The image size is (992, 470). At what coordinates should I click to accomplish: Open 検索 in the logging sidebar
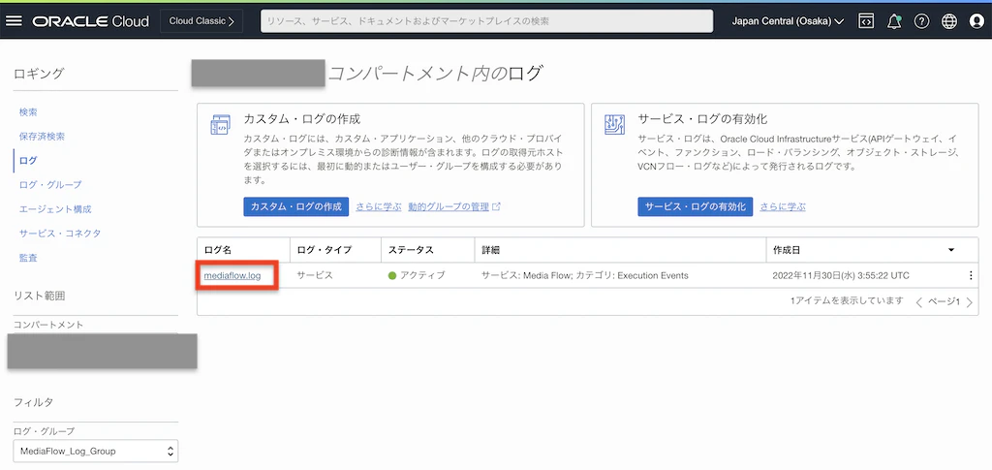28,112
